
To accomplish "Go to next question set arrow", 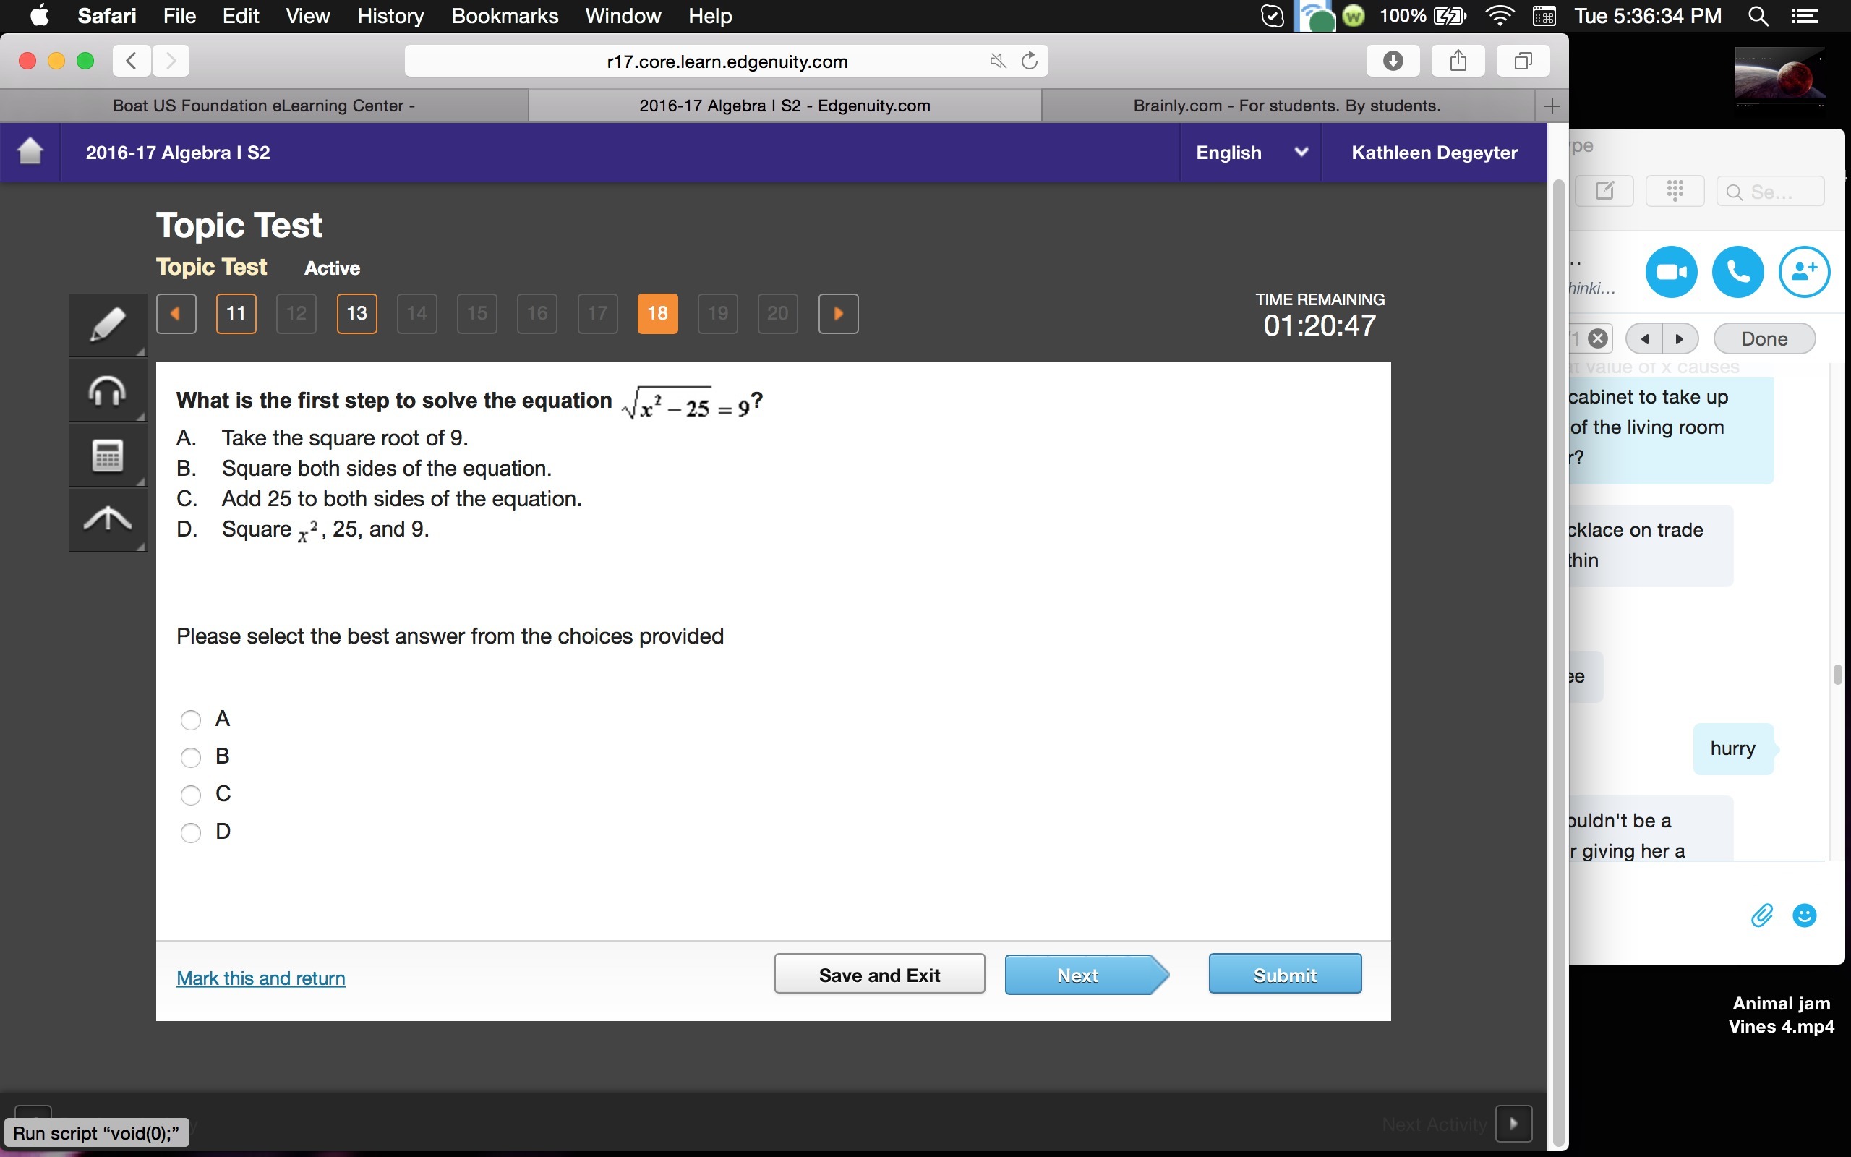I will (837, 314).
